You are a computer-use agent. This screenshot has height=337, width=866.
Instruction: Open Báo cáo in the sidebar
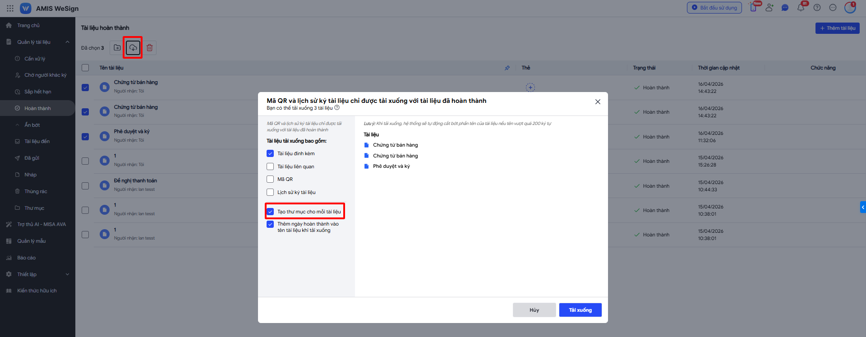[26, 258]
